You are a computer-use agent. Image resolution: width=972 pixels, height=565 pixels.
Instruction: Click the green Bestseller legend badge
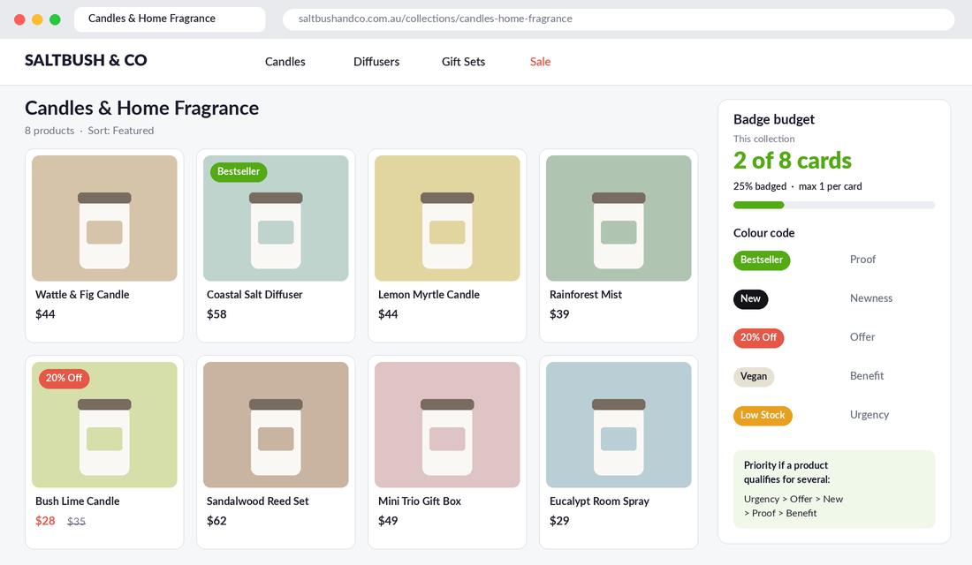tap(761, 260)
